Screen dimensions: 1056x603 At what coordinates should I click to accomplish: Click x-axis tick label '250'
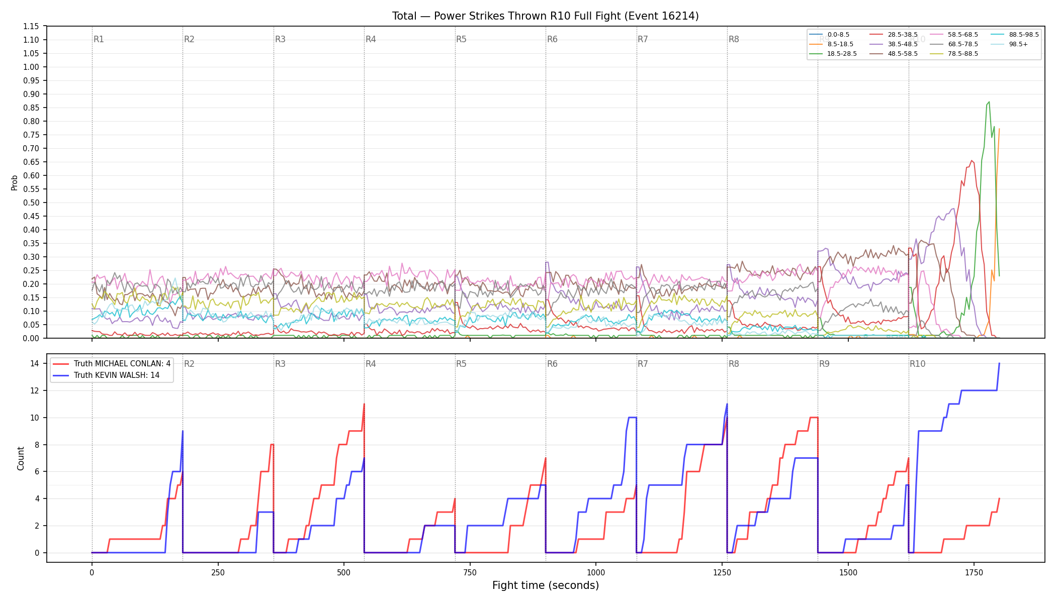coord(218,572)
